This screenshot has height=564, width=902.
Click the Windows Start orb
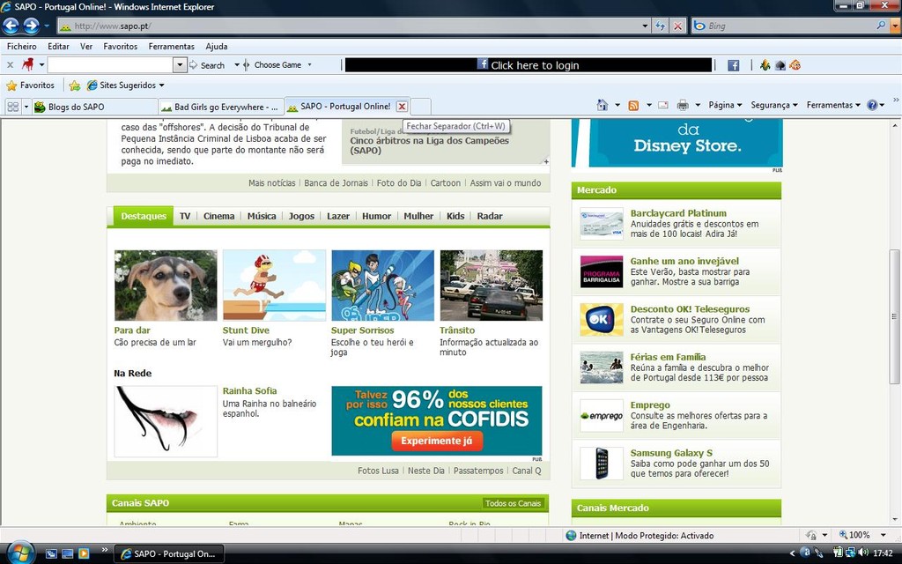tap(19, 553)
